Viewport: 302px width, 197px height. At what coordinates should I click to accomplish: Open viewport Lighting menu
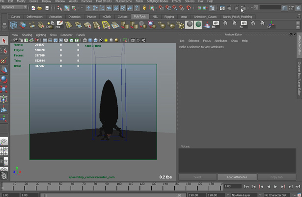(x=41, y=35)
